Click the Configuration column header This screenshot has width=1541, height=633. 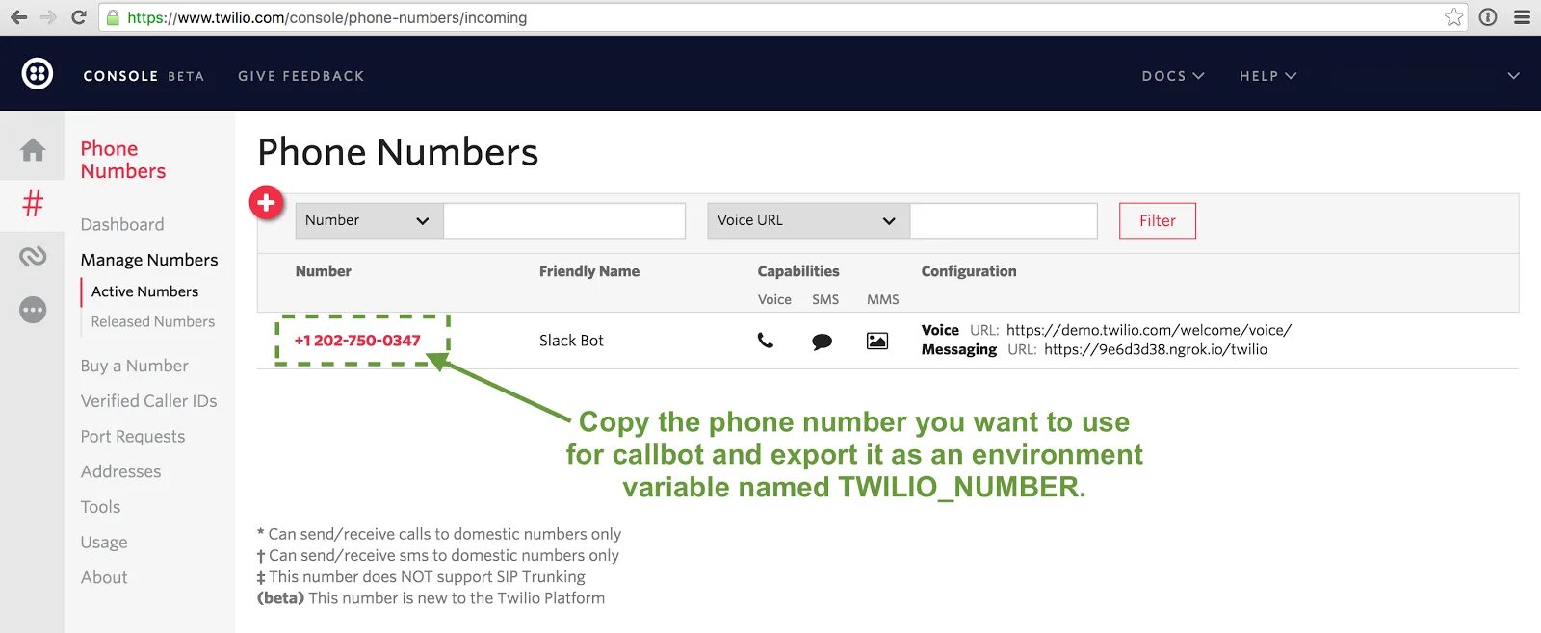[x=969, y=271]
